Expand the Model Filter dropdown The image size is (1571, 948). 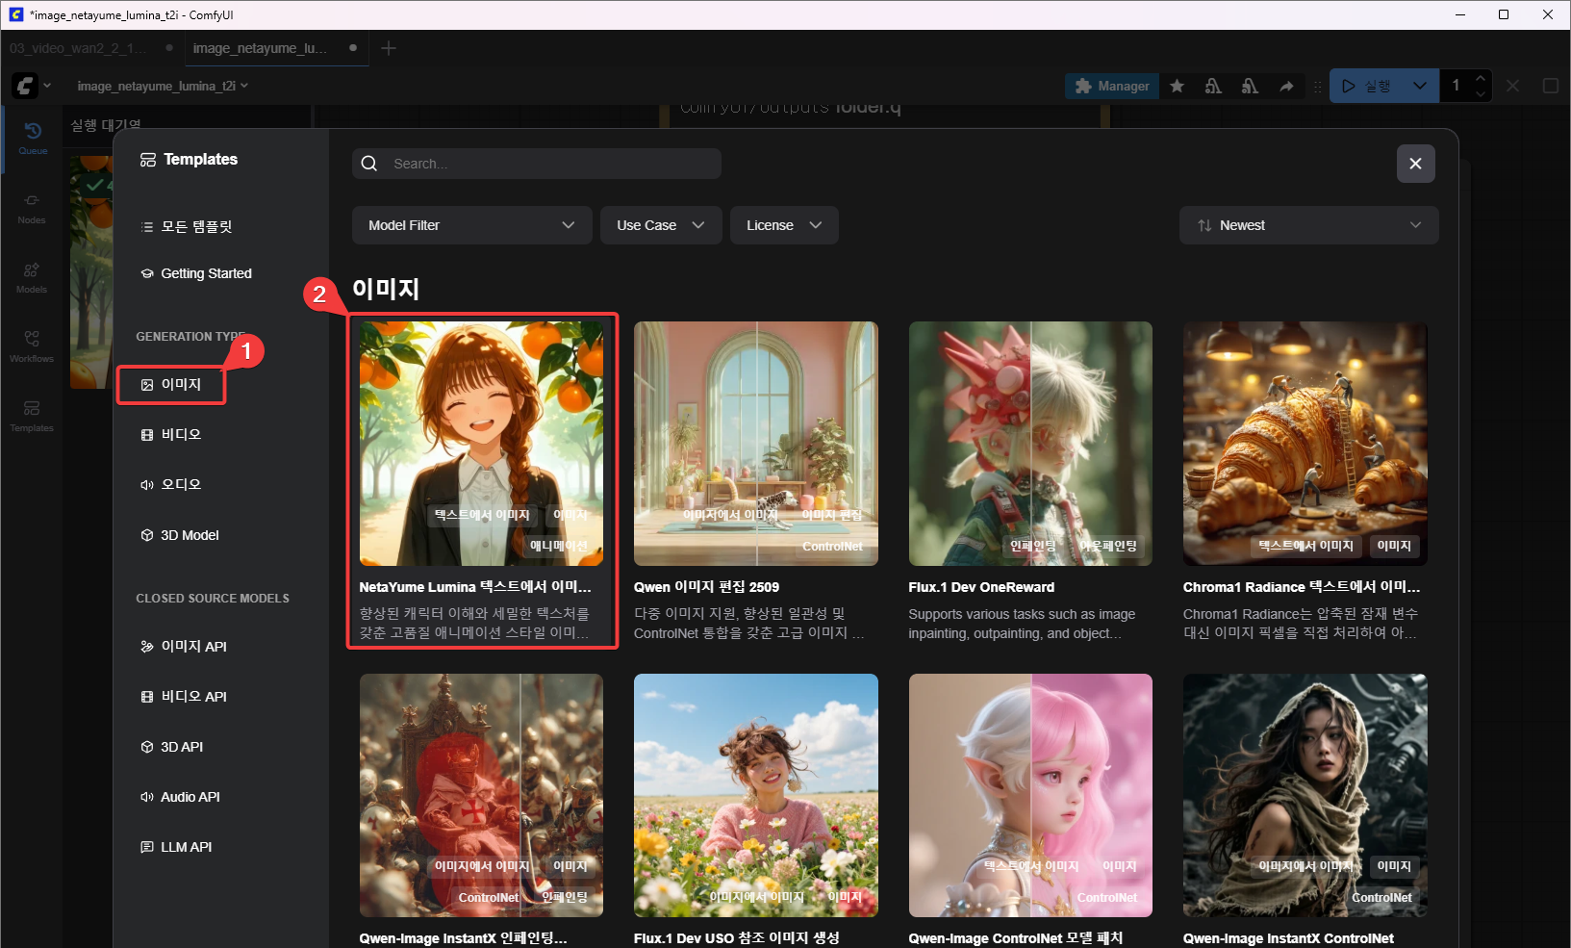click(471, 225)
